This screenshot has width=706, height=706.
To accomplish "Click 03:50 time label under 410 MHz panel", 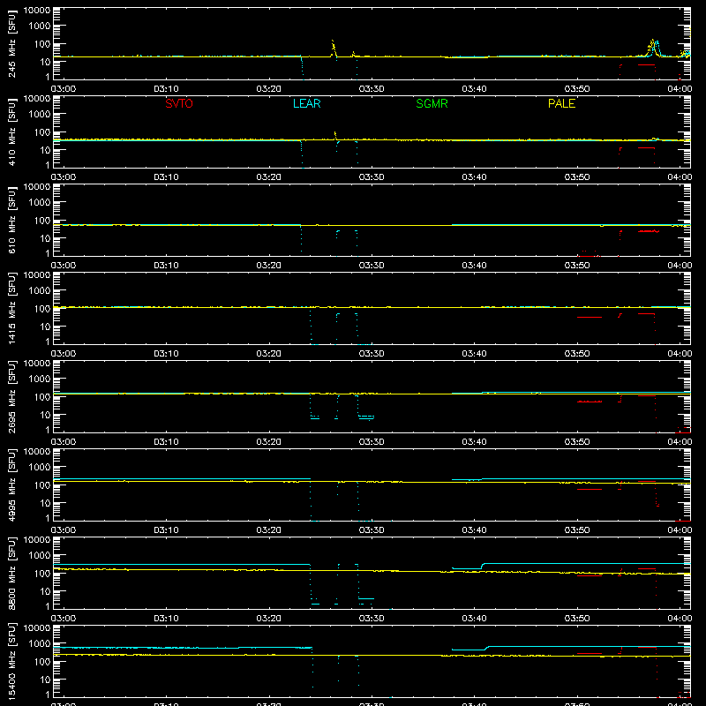I will [577, 177].
